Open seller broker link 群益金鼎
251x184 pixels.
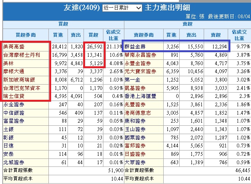[135, 47]
